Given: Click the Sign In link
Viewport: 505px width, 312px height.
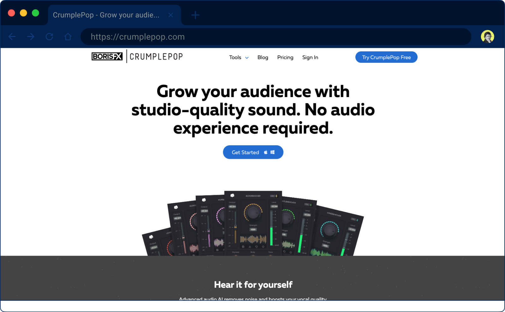Looking at the screenshot, I should pyautogui.click(x=310, y=57).
